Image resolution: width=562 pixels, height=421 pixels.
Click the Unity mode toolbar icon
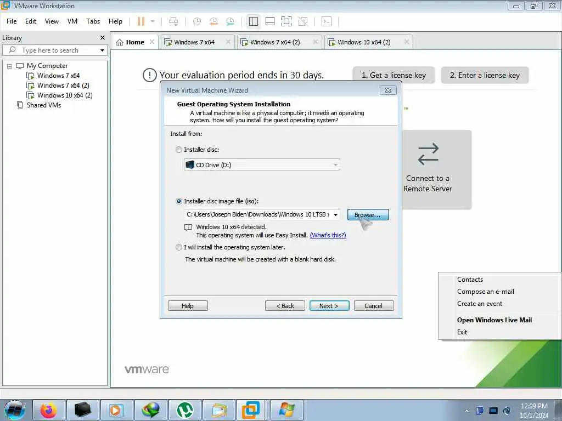(303, 21)
